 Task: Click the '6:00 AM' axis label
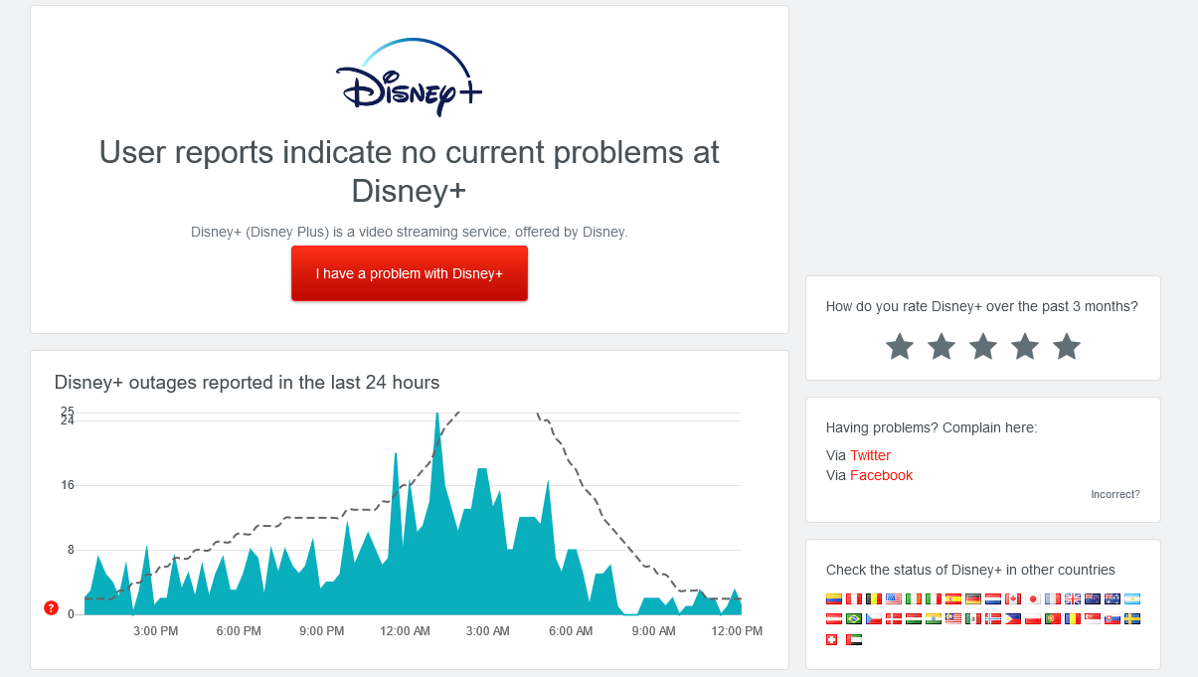[571, 631]
